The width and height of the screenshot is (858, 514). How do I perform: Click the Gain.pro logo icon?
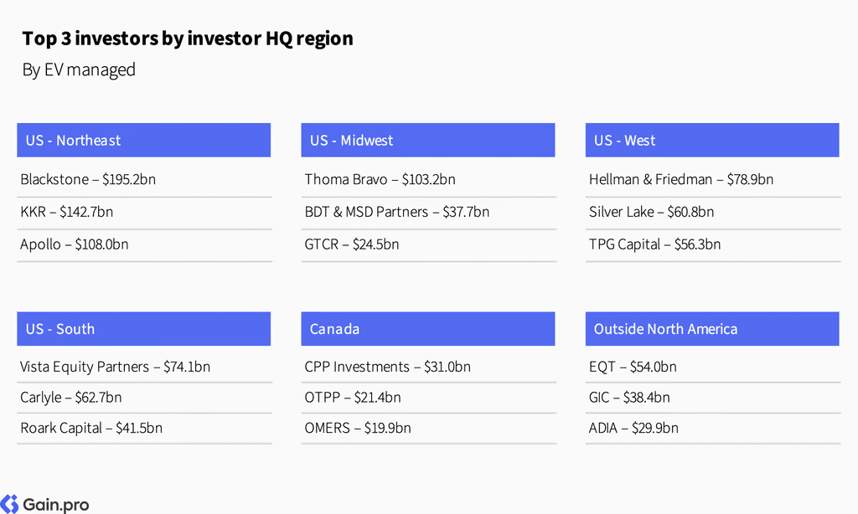pos(9,504)
